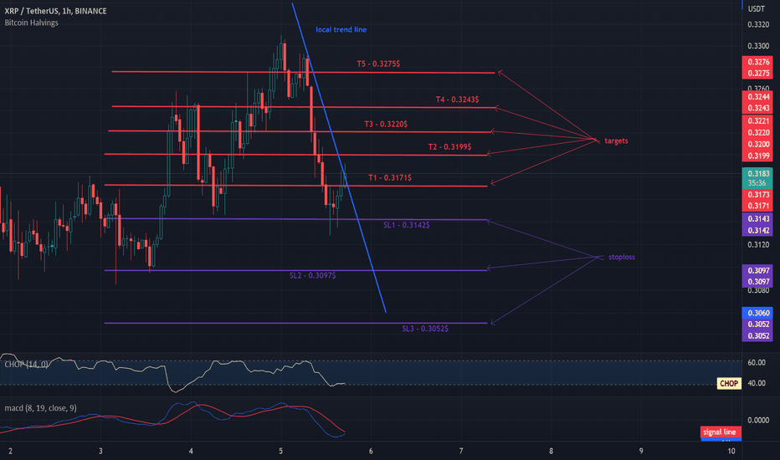Click the 'local trend line' text annotation
Viewport: 780px width, 460px height.
pyautogui.click(x=341, y=30)
